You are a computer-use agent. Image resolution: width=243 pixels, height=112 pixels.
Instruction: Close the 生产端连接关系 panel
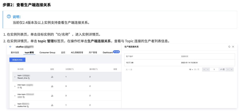pos(233,47)
